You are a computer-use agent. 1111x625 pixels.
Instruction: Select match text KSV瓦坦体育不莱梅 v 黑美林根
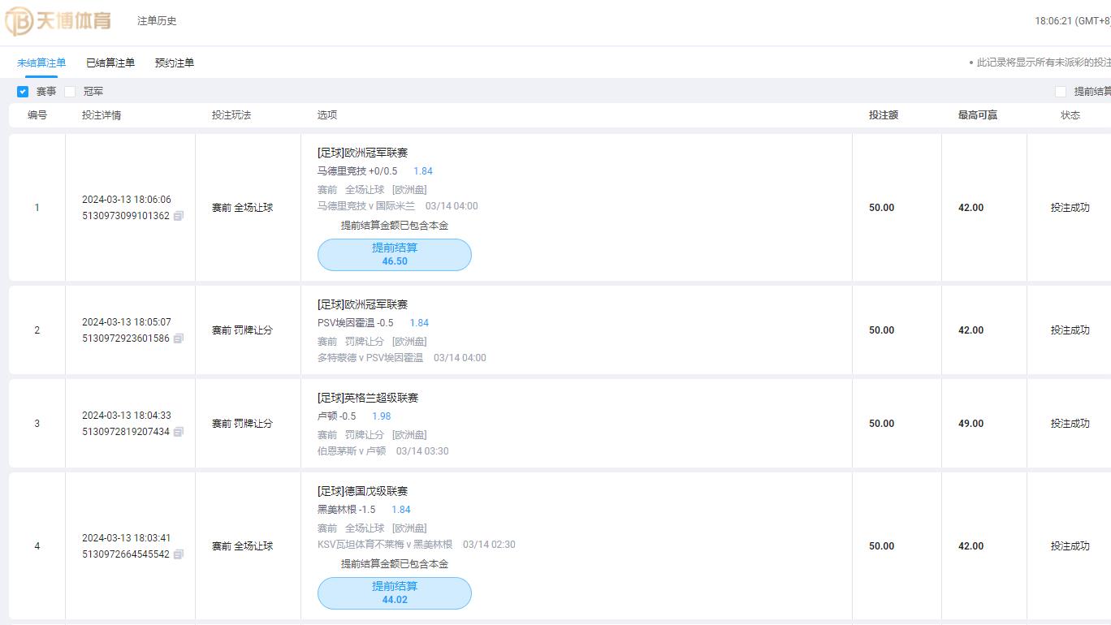click(x=385, y=545)
